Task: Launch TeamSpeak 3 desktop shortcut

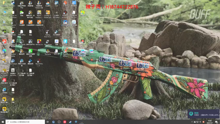Action: [x=13, y=62]
